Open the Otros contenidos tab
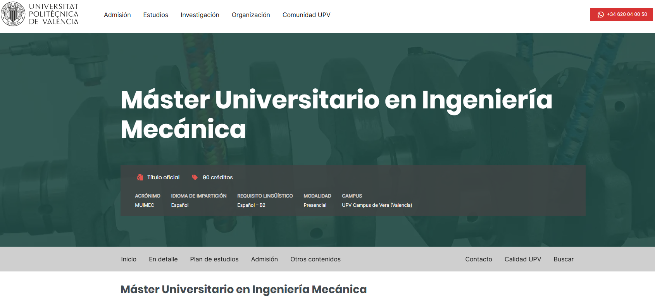655x297 pixels. click(x=315, y=259)
